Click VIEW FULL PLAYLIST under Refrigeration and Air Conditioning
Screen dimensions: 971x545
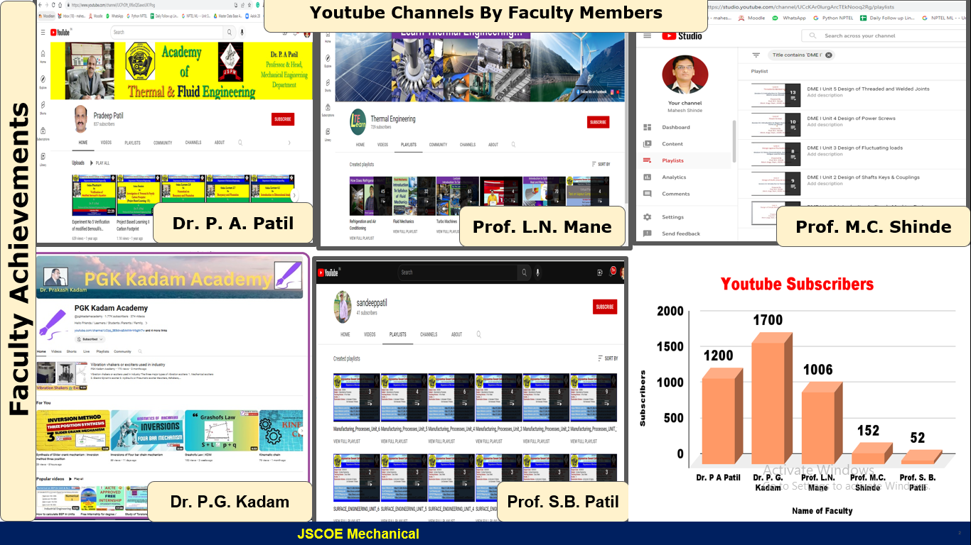(362, 238)
